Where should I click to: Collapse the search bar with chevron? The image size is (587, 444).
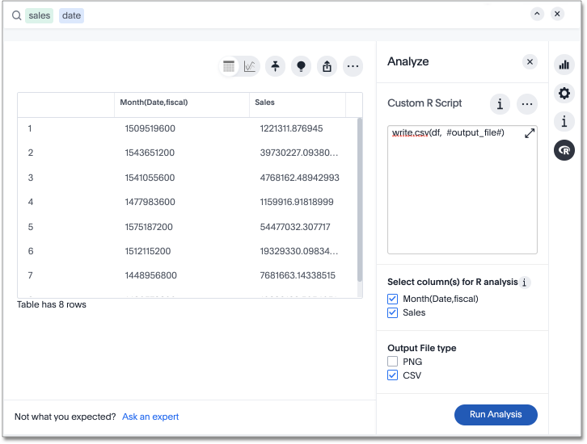pos(537,14)
